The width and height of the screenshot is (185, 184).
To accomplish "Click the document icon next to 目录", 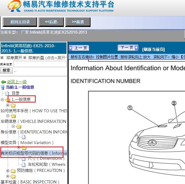I will click(7, 94).
